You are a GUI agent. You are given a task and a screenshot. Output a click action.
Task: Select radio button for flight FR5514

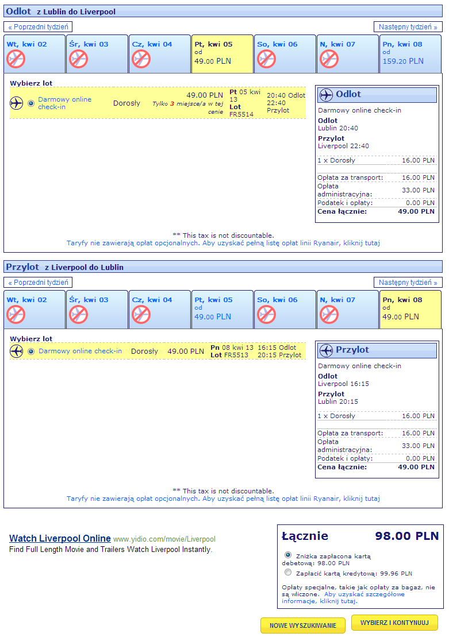[x=30, y=103]
